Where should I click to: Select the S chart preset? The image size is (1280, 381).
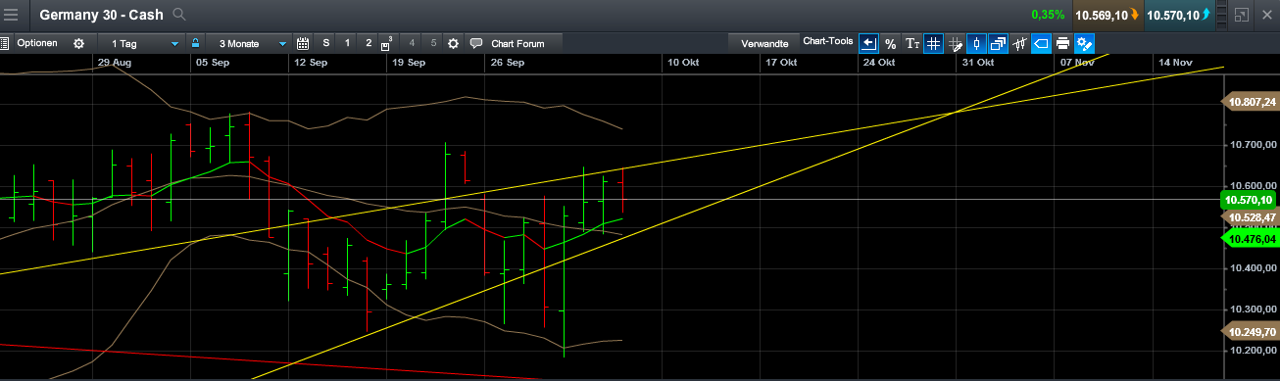pyautogui.click(x=326, y=43)
